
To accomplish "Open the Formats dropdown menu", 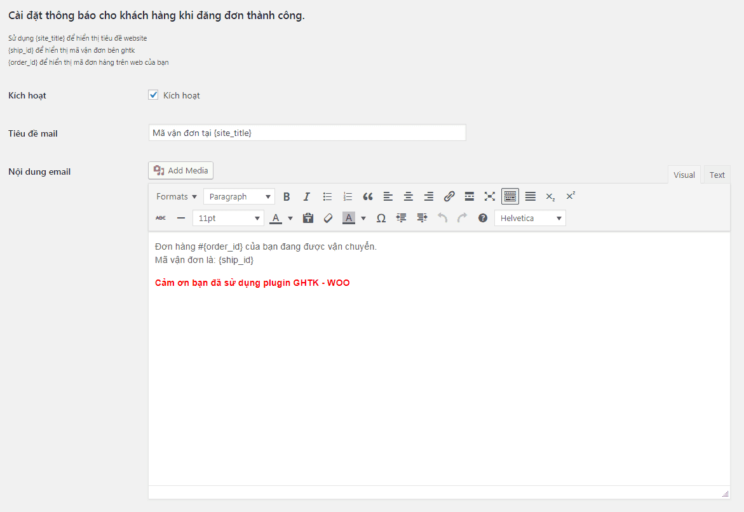I will (177, 196).
